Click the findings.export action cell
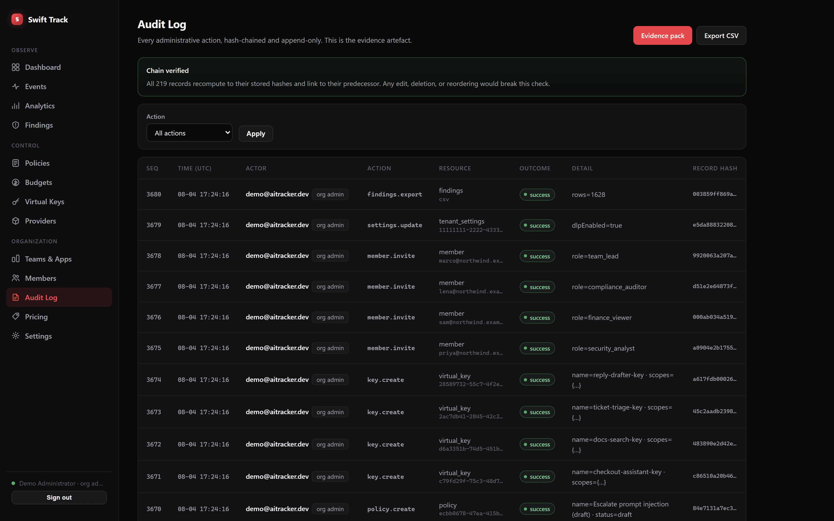 pyautogui.click(x=395, y=194)
